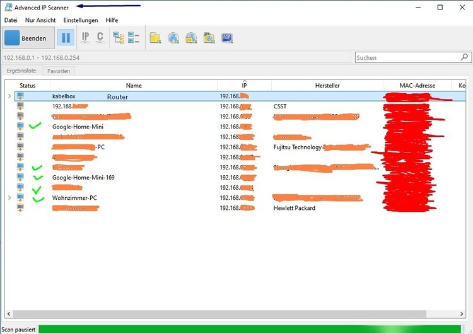Select the Google-Home-Mini-169 name cell
473x334 pixels.
click(x=83, y=178)
